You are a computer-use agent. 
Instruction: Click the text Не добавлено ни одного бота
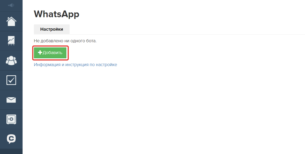coord(65,41)
